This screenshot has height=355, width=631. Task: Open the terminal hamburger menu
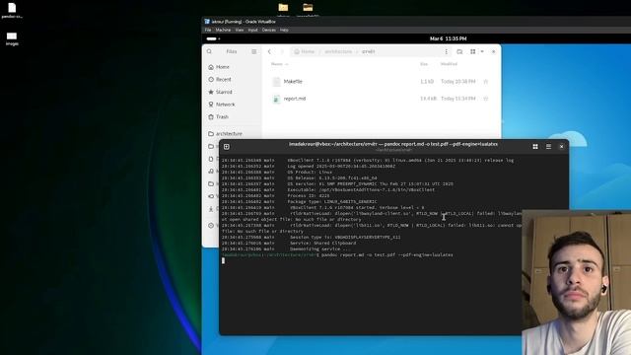(x=548, y=147)
